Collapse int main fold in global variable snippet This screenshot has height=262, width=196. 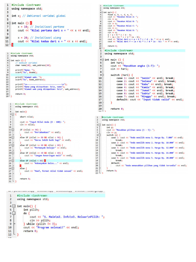pos(10,23)
